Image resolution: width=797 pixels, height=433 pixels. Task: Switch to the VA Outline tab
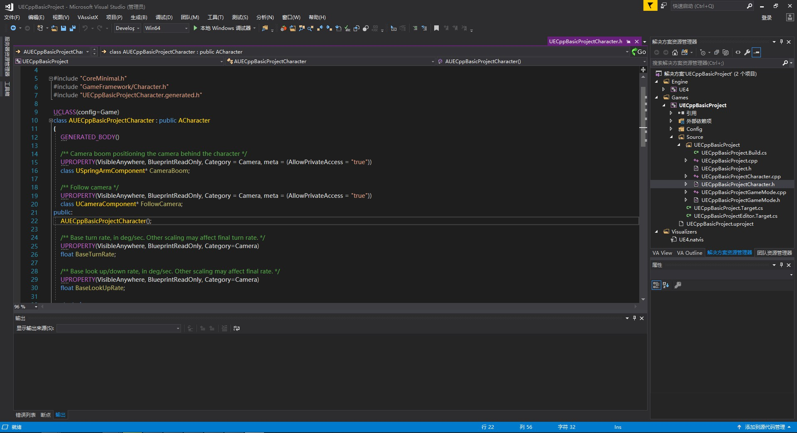(689, 253)
